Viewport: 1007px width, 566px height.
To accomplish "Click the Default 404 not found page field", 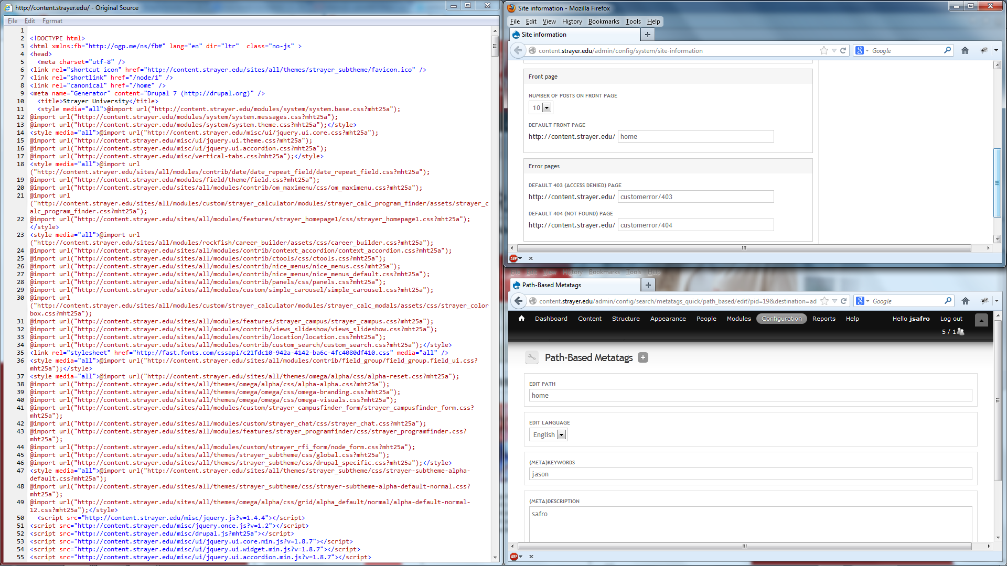I will click(x=695, y=225).
